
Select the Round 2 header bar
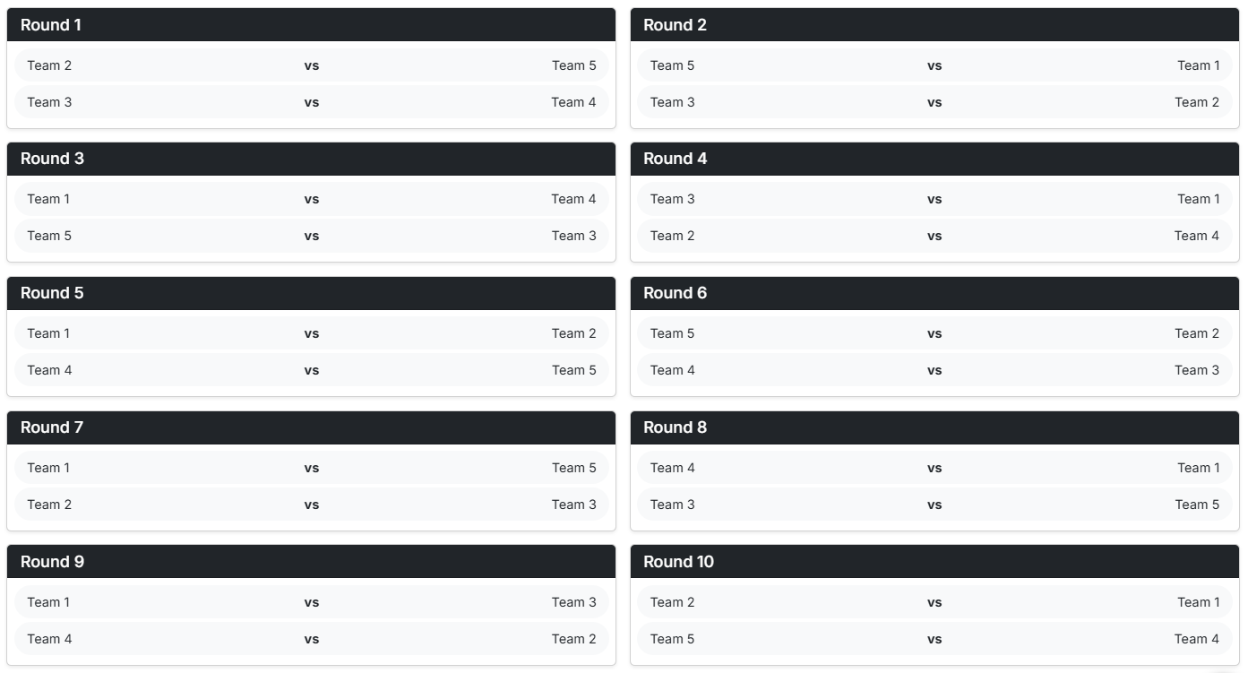tap(675, 25)
